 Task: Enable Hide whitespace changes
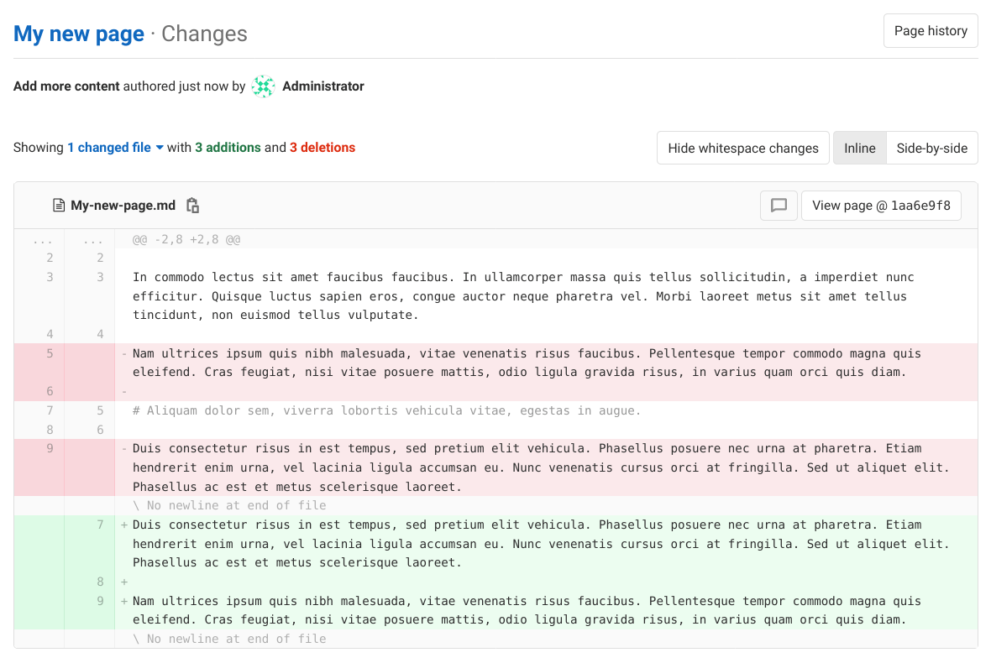pyautogui.click(x=742, y=148)
